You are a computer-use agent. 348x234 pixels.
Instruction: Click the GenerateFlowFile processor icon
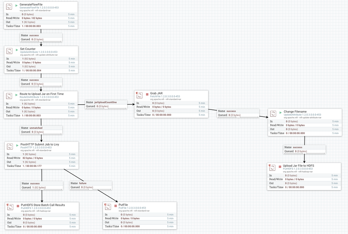pos(9,6)
